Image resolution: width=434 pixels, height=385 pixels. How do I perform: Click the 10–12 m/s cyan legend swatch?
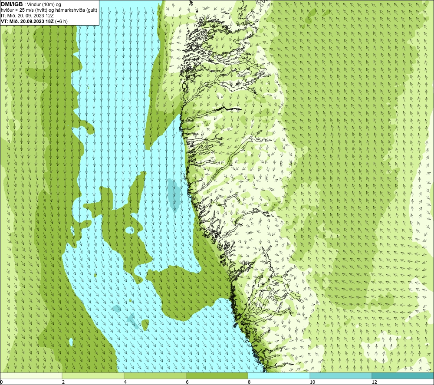(341, 375)
